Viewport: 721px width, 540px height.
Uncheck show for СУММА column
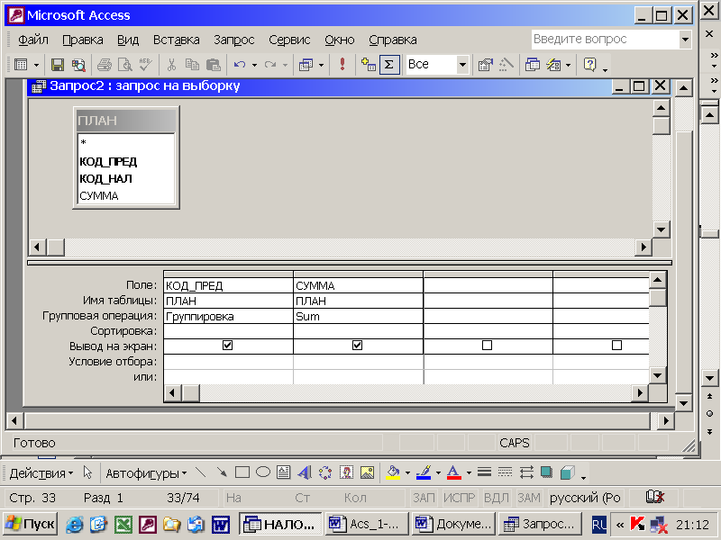coord(357,345)
